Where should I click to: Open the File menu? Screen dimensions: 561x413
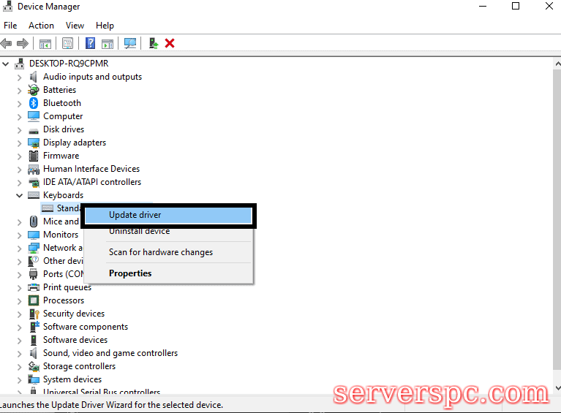[10, 26]
